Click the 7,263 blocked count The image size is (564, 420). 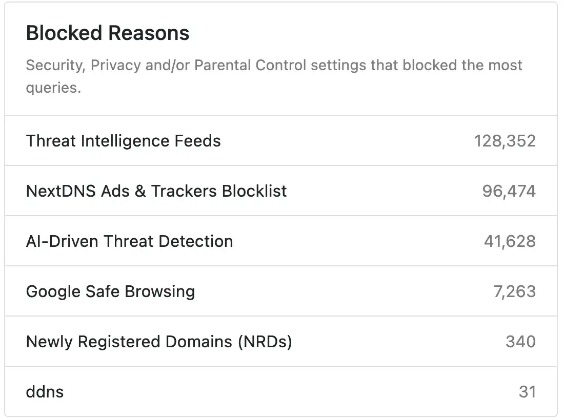coord(514,291)
